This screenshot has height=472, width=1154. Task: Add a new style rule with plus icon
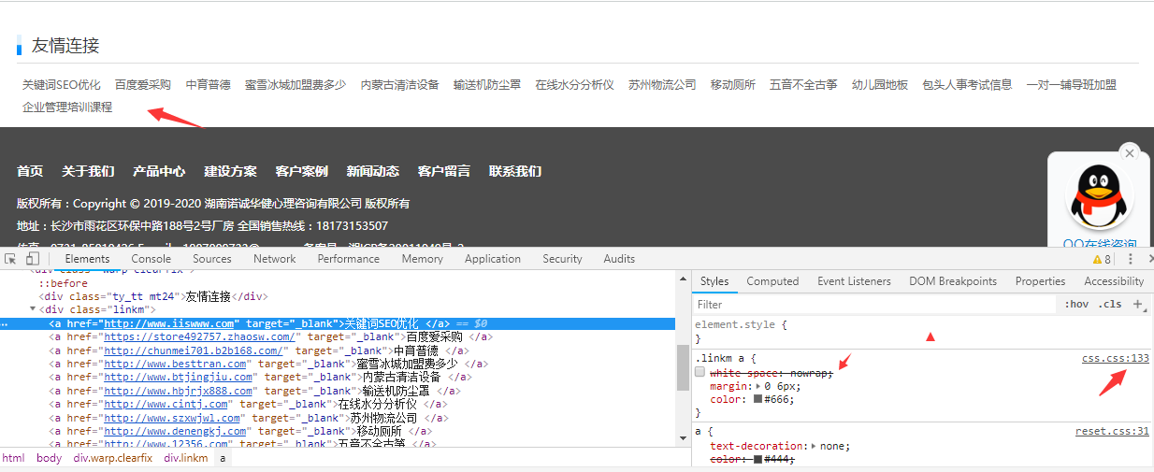pyautogui.click(x=1138, y=304)
